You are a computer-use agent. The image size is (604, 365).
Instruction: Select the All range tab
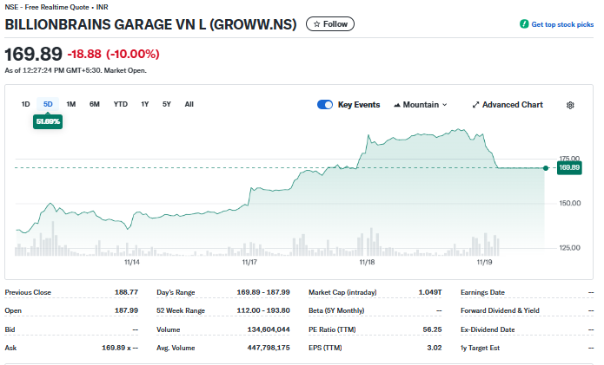pyautogui.click(x=189, y=104)
